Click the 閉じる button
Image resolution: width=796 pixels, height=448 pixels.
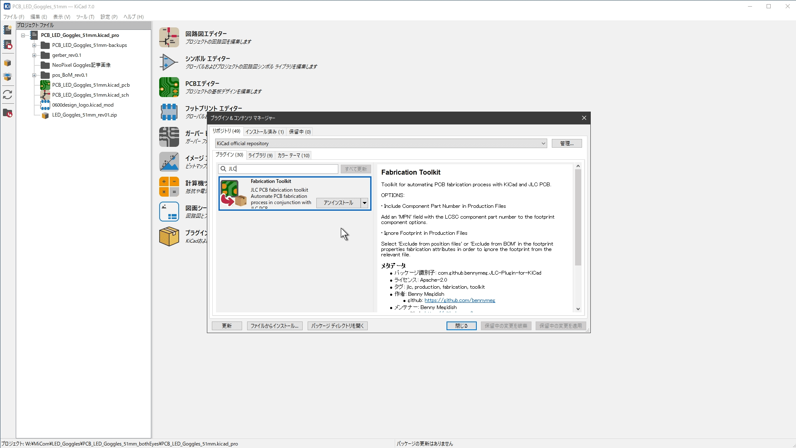pos(461,326)
